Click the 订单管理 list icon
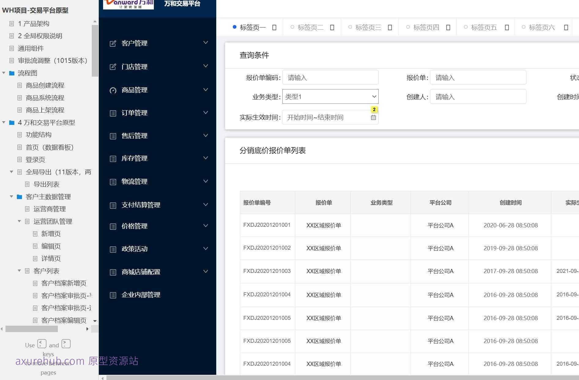This screenshot has width=579, height=380. [113, 113]
